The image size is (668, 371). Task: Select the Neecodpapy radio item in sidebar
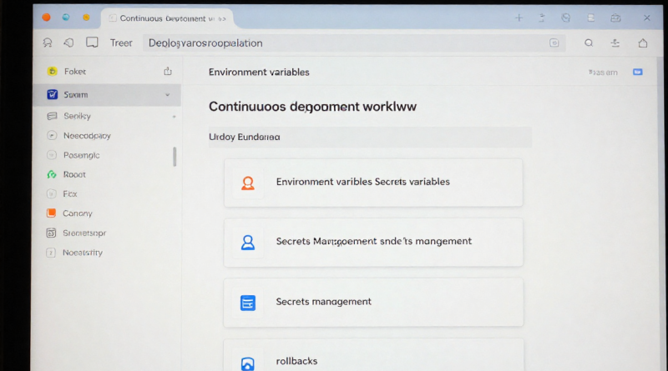pos(52,135)
